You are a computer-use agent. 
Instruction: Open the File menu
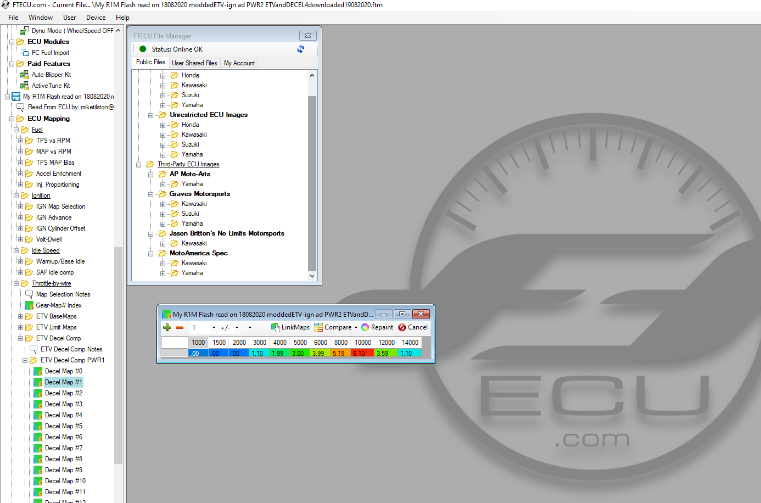pos(13,18)
